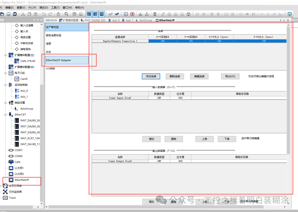Click the Search magnifier icon
The image size is (298, 212).
[66, 14]
